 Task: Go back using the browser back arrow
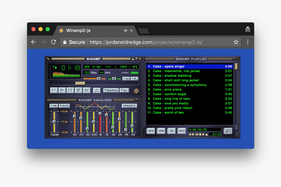pyautogui.click(x=34, y=42)
